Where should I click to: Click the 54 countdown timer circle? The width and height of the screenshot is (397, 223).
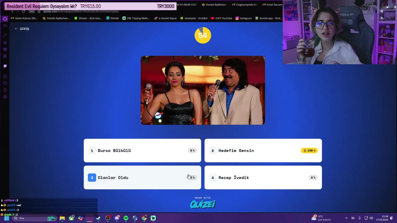click(x=203, y=35)
